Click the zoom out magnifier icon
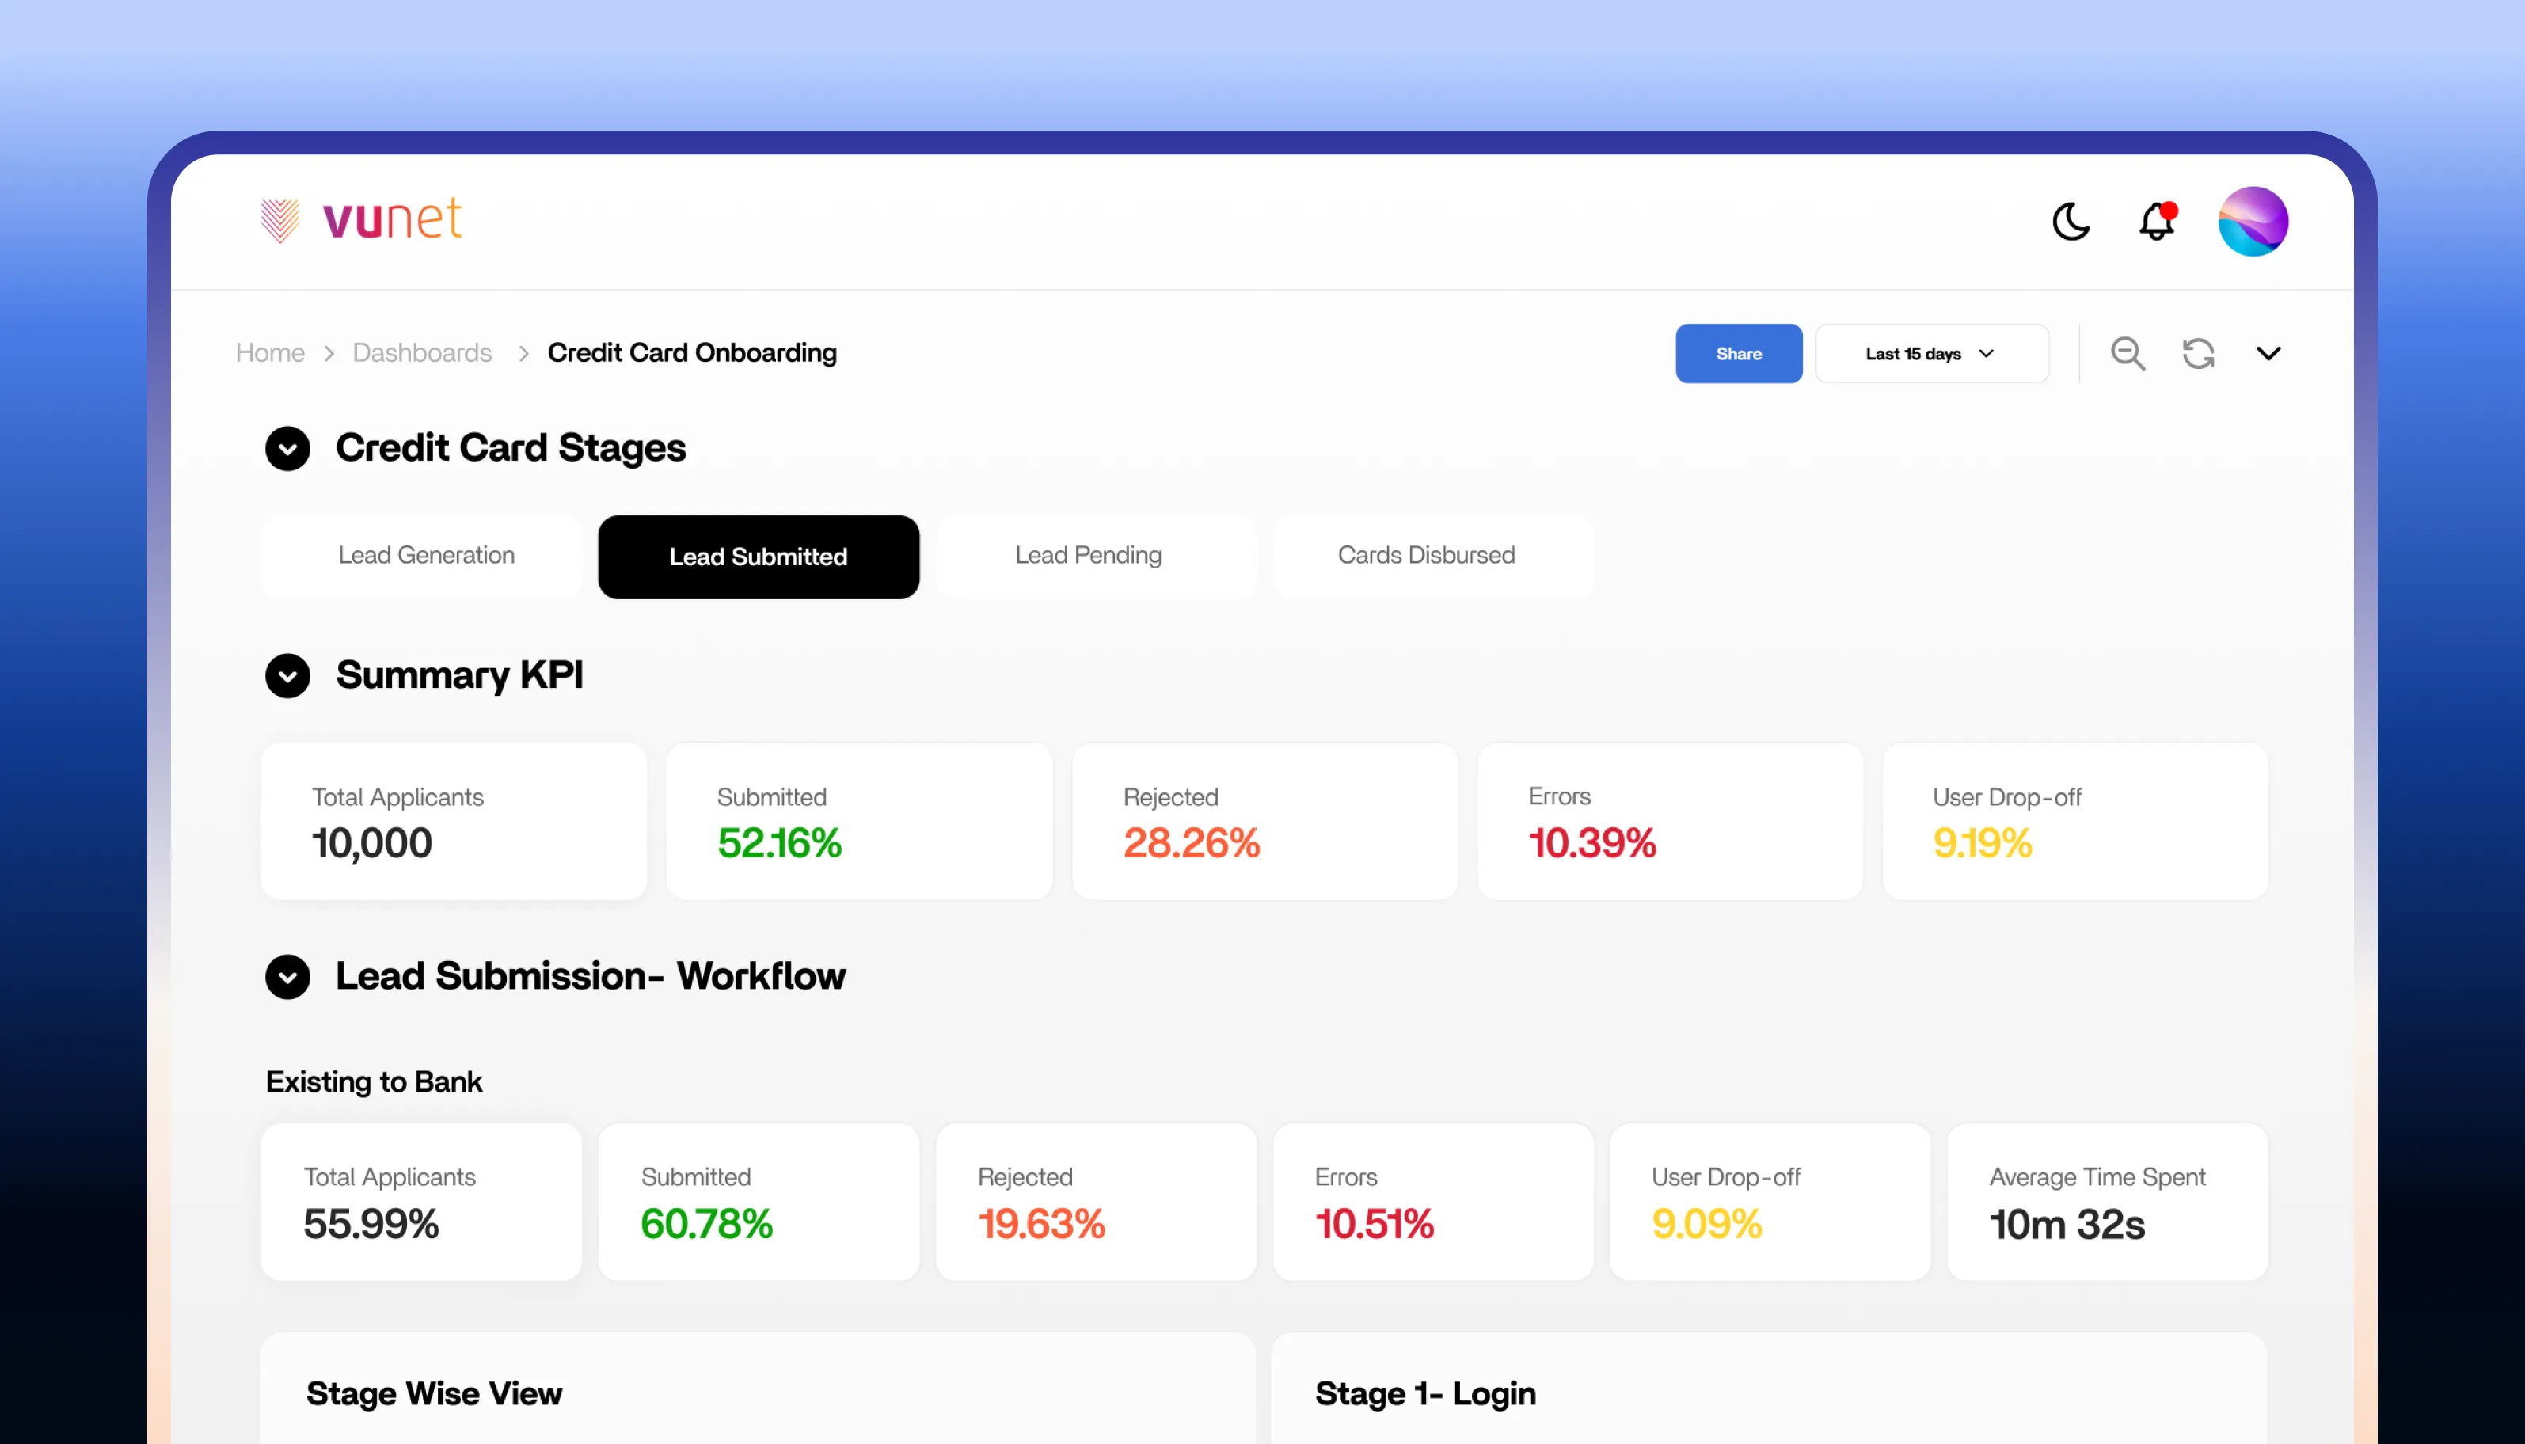The height and width of the screenshot is (1444, 2525). [2128, 353]
